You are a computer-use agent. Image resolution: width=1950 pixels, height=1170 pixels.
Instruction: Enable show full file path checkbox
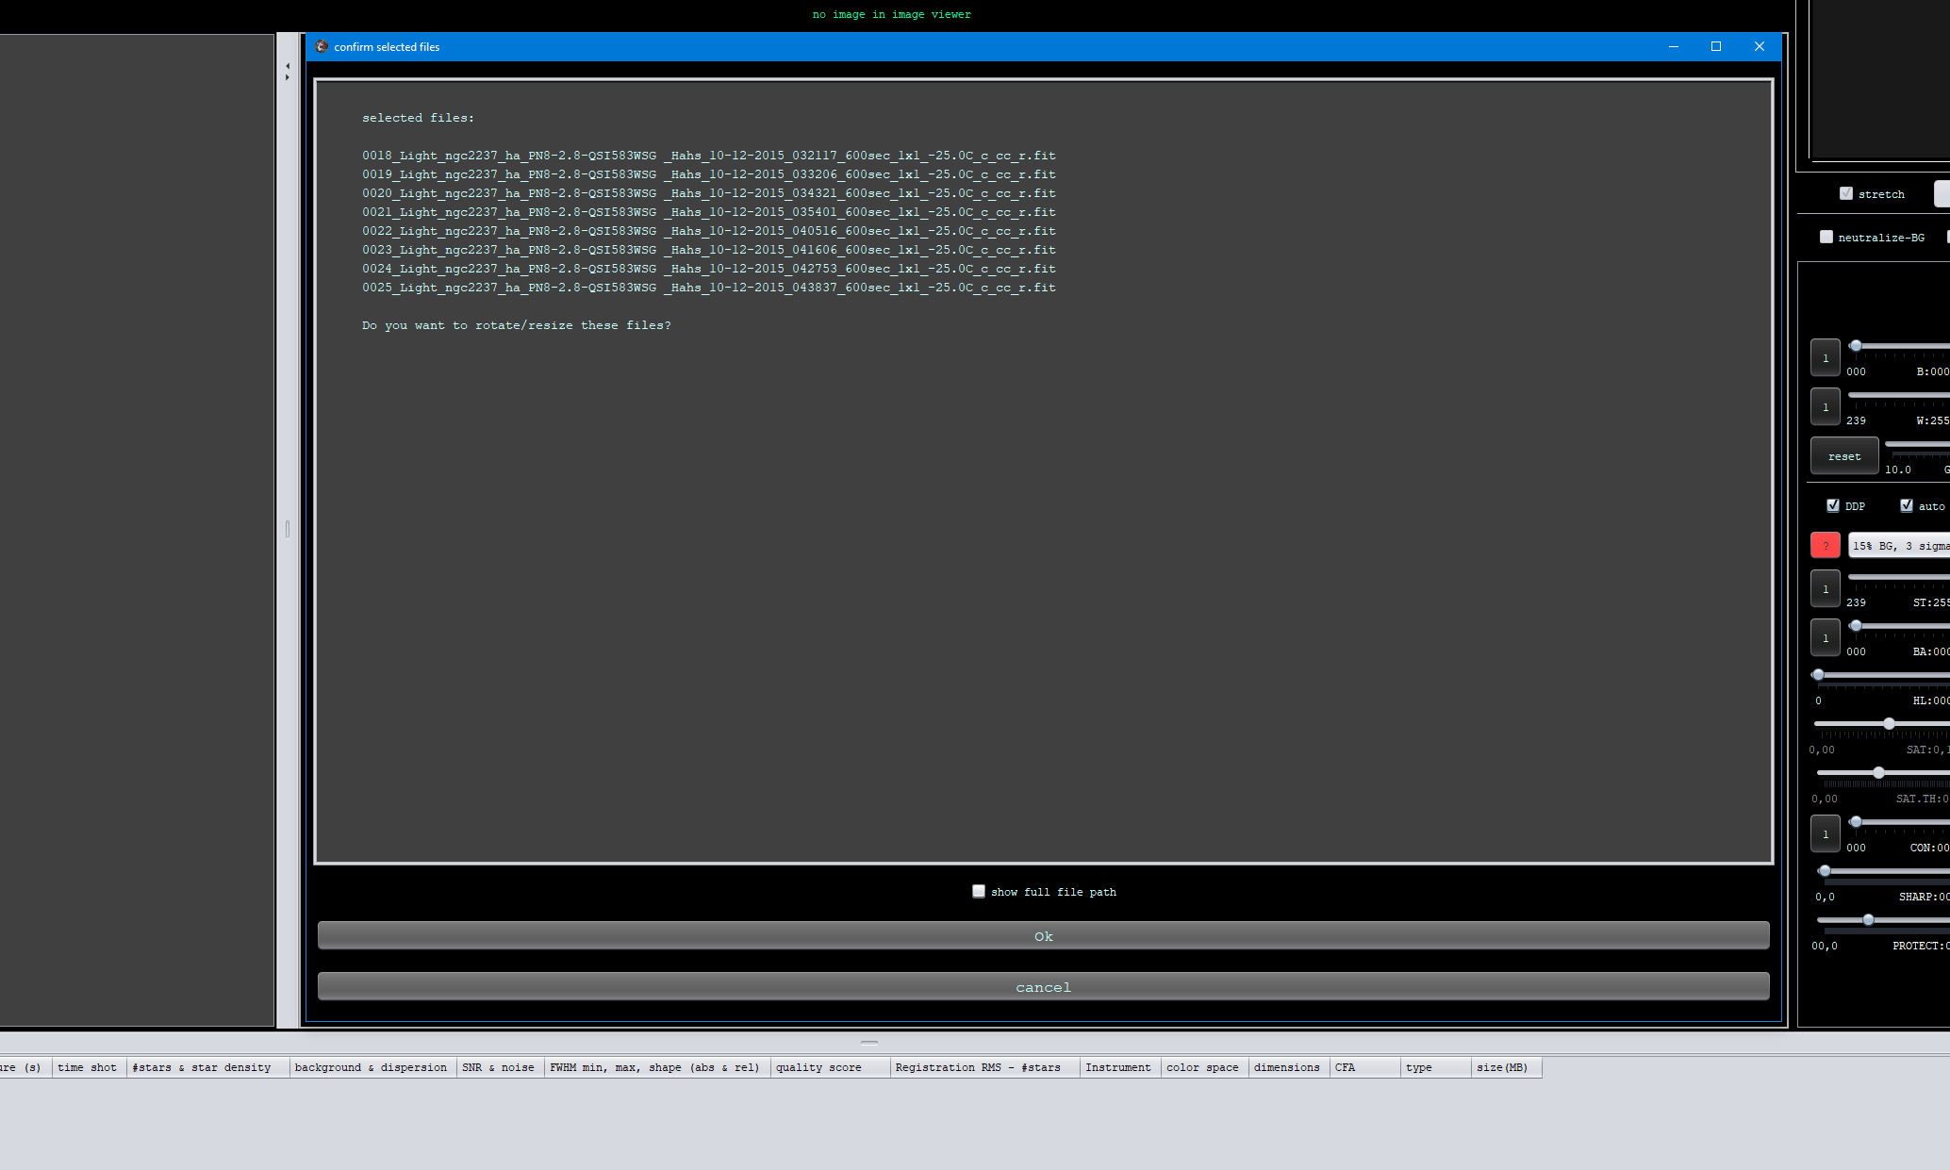pos(979,891)
